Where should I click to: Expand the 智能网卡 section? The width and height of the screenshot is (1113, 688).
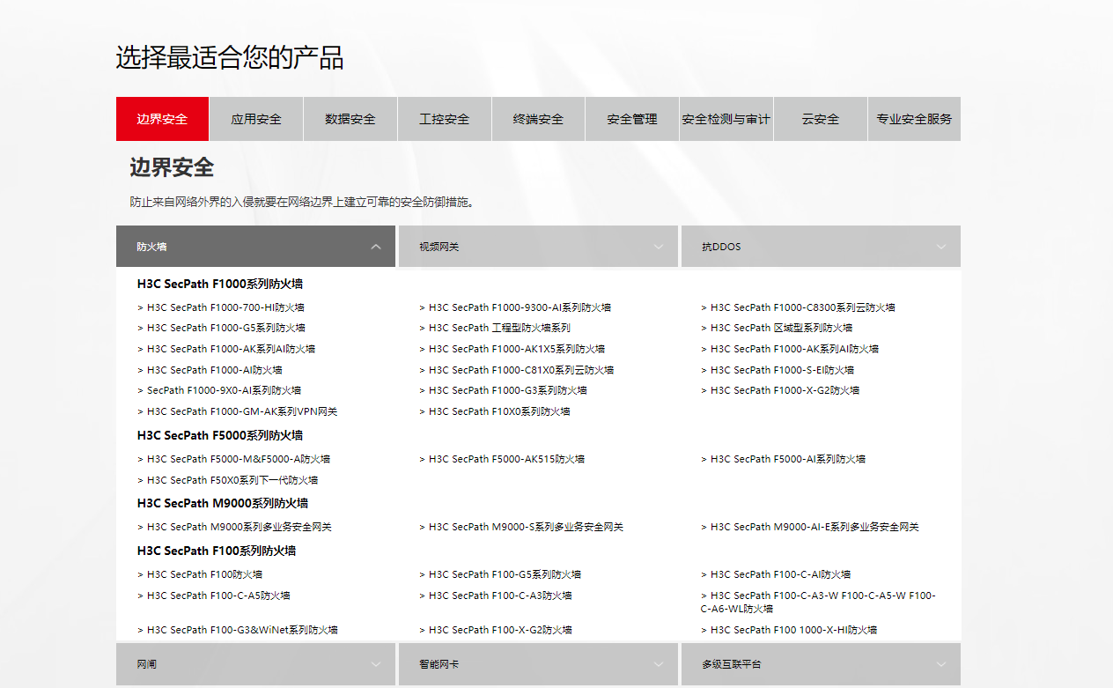click(538, 664)
